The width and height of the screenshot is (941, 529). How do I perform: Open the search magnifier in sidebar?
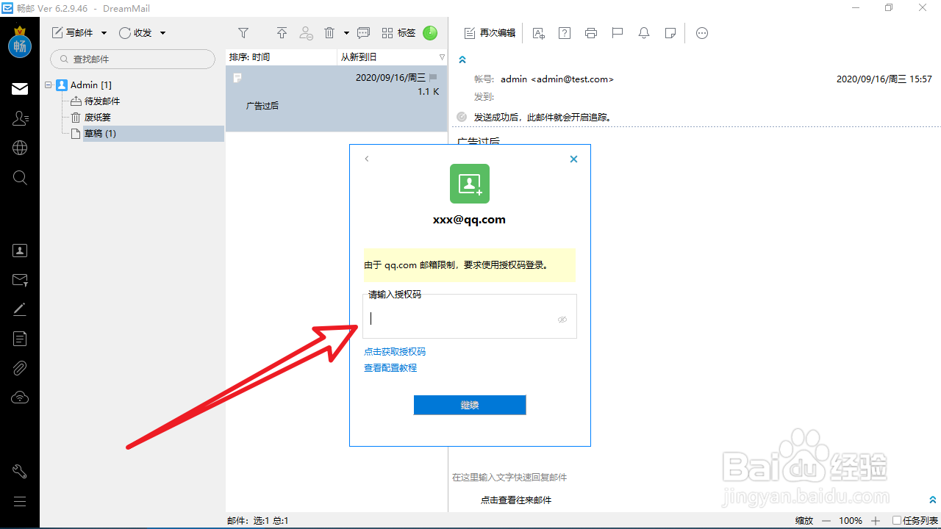20,178
